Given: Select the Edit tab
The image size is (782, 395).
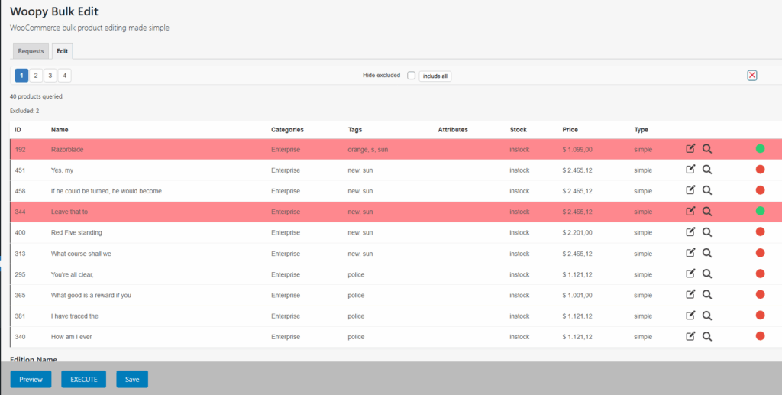Looking at the screenshot, I should pos(62,51).
